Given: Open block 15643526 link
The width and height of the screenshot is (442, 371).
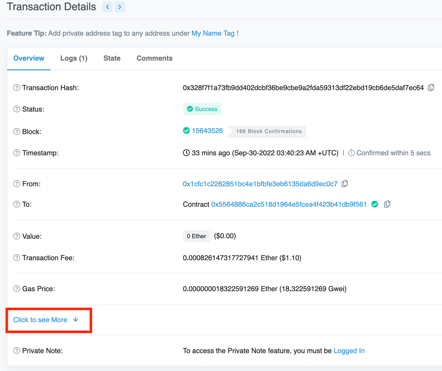Looking at the screenshot, I should 207,131.
